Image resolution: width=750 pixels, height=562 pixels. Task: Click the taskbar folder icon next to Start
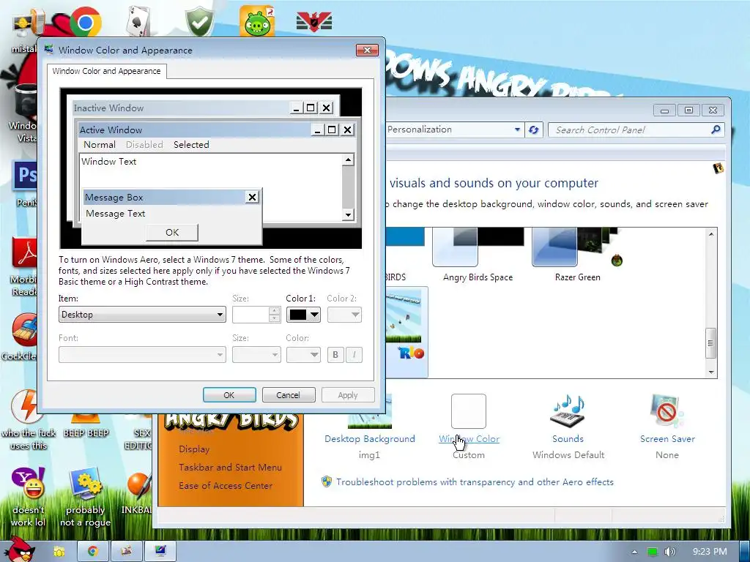(x=59, y=552)
